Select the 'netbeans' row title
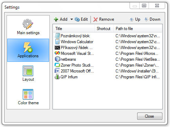170x127 pixels. pos(68,59)
